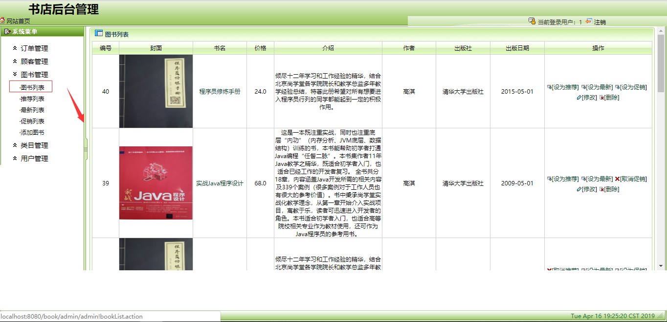Expand the 订单管理 menu section

pyautogui.click(x=34, y=48)
